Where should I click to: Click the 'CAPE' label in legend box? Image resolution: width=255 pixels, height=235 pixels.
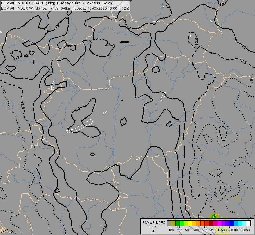pos(153,227)
